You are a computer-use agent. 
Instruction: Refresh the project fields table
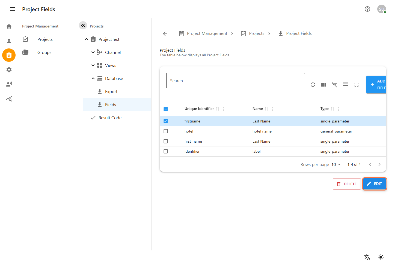tap(313, 85)
